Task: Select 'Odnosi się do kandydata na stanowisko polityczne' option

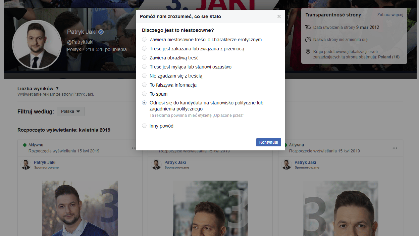Action: coord(144,103)
